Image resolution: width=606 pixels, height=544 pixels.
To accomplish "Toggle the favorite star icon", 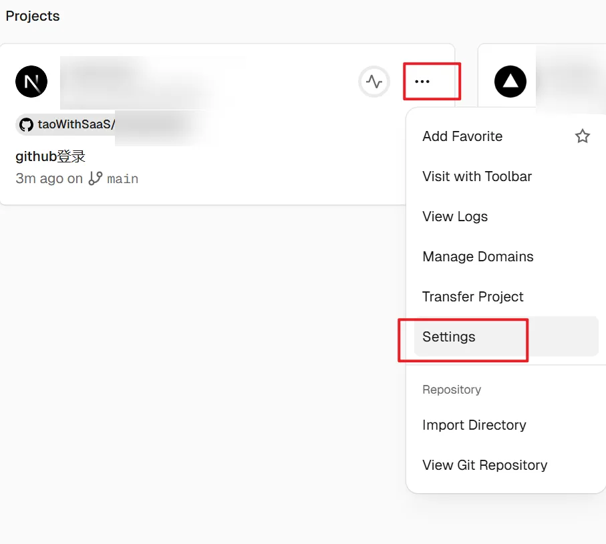I will (x=582, y=136).
